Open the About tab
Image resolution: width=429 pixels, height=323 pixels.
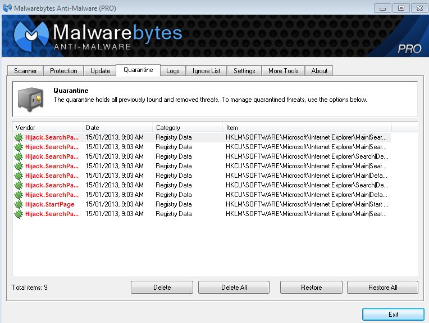pyautogui.click(x=319, y=71)
